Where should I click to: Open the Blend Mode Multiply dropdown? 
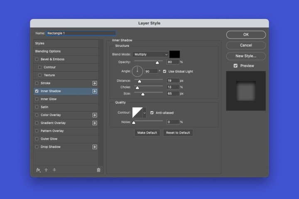point(151,54)
